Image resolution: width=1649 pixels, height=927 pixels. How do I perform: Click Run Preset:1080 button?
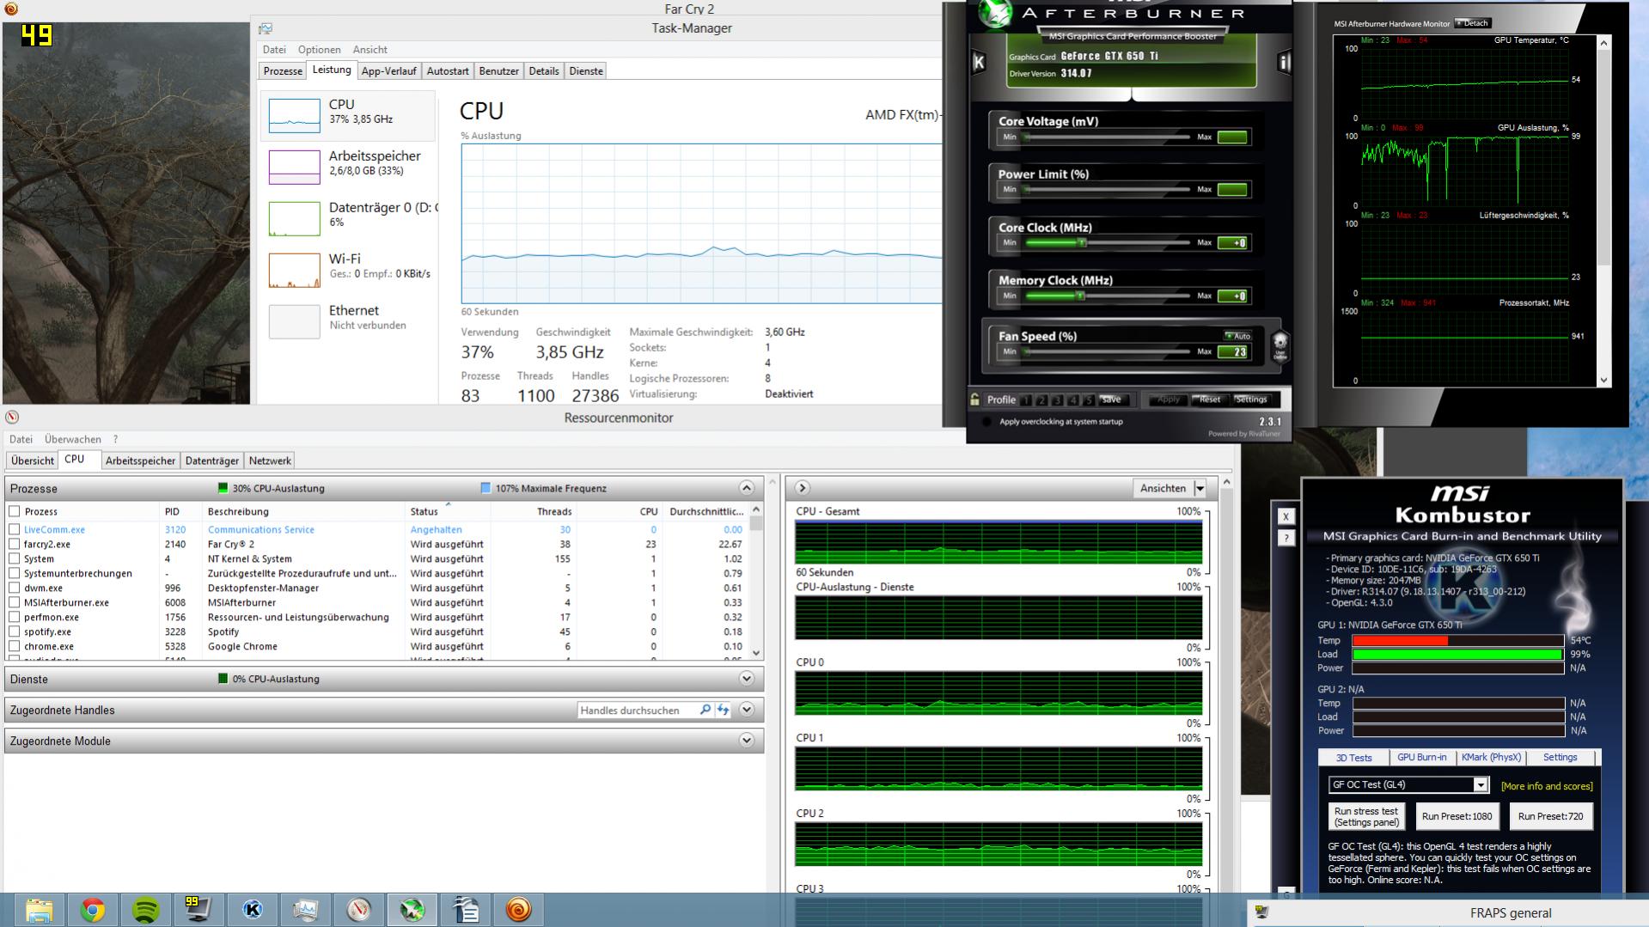point(1457,816)
